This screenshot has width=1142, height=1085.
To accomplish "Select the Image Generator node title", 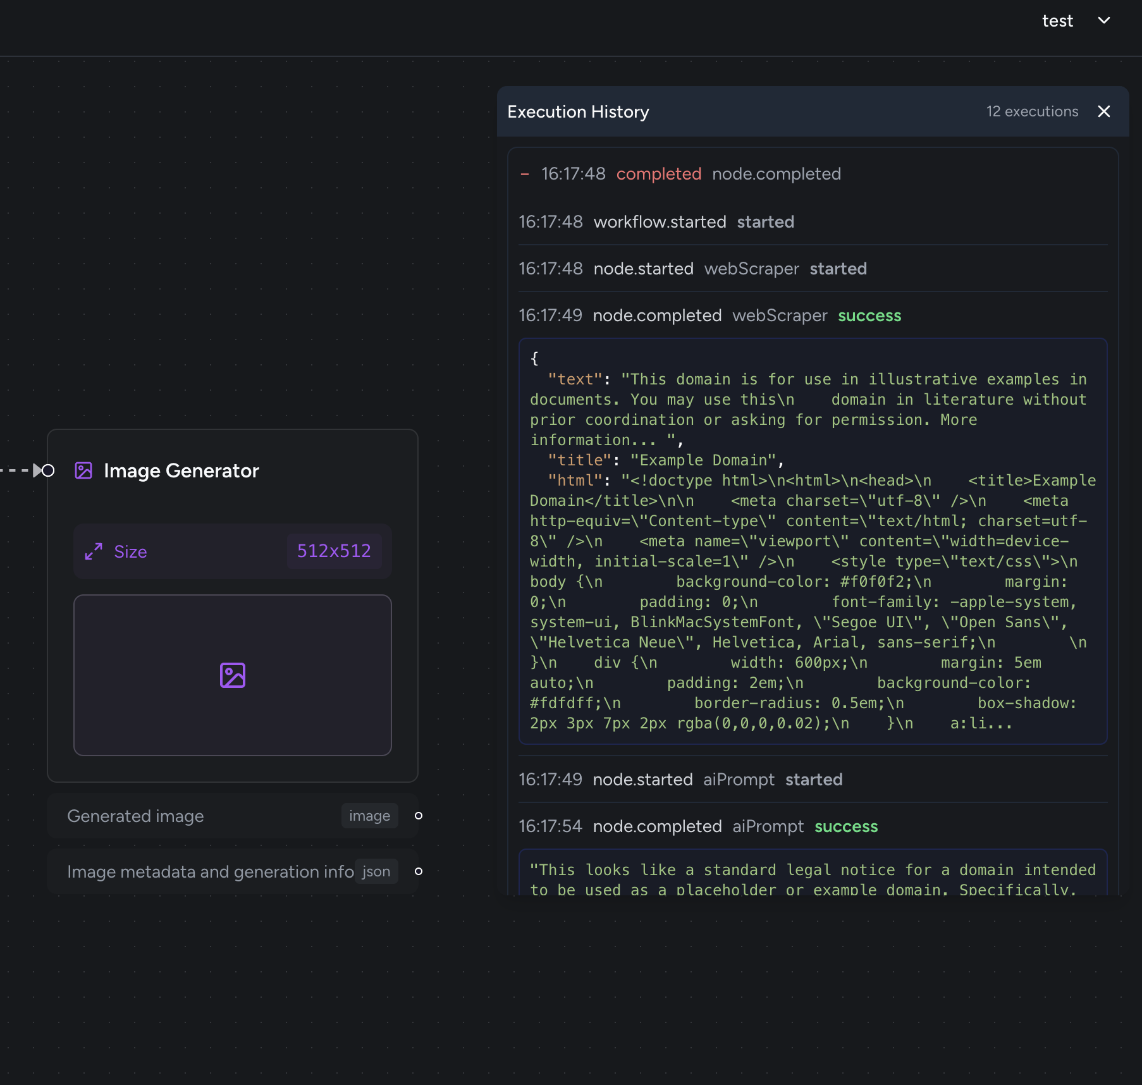I will 181,470.
